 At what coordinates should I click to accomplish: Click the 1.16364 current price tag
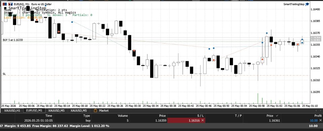(316, 38)
